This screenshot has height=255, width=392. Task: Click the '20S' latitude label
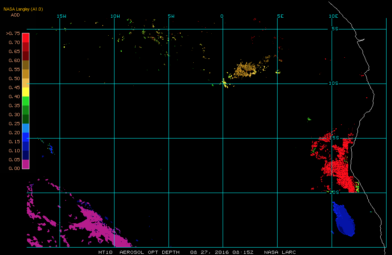click(334, 192)
